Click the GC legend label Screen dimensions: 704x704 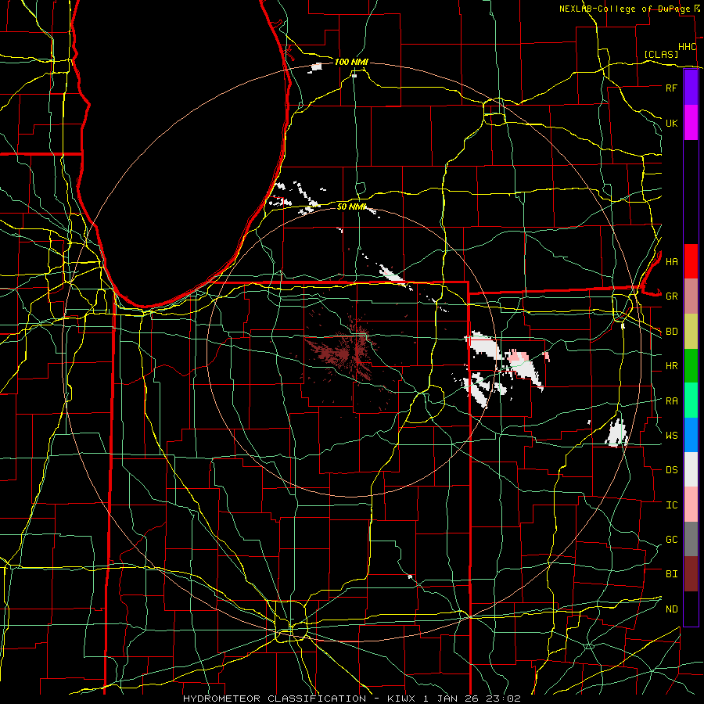(x=672, y=540)
